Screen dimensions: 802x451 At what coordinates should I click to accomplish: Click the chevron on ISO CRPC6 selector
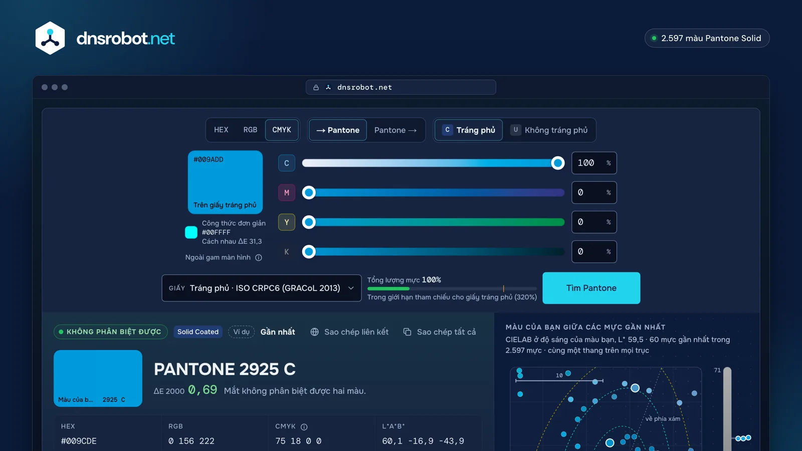tap(351, 288)
